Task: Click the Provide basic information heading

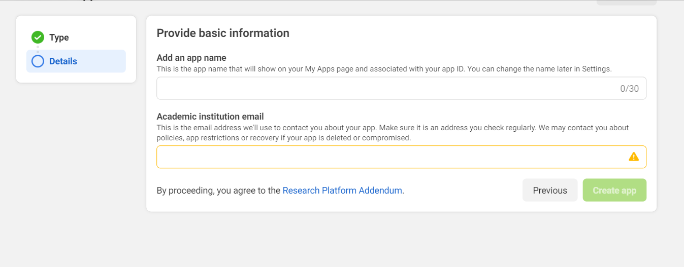Action: 223,33
